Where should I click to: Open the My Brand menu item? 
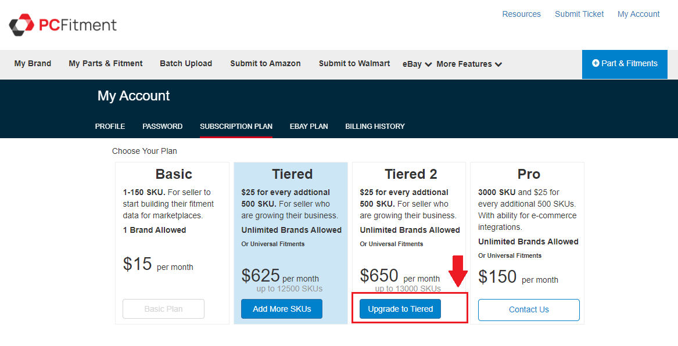click(x=33, y=63)
